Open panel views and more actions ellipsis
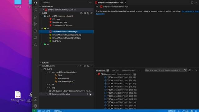This screenshot has height=112, width=199. pyautogui.click(x=139, y=70)
